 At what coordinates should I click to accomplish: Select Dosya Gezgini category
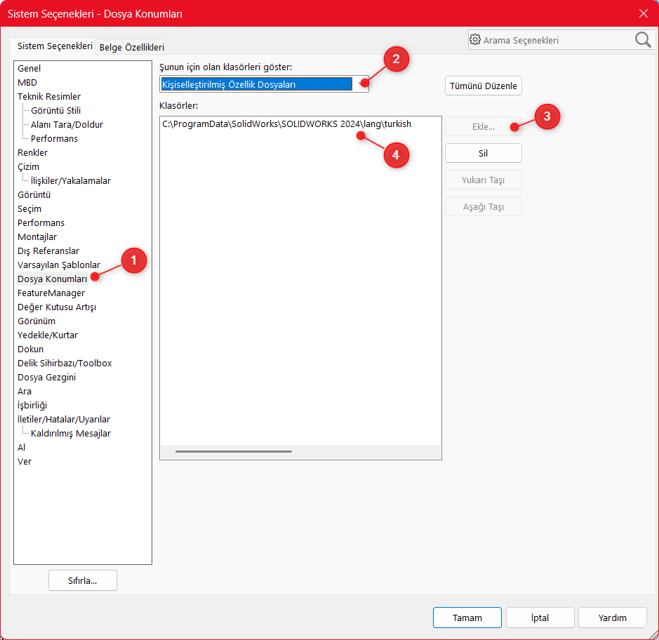pyautogui.click(x=46, y=378)
